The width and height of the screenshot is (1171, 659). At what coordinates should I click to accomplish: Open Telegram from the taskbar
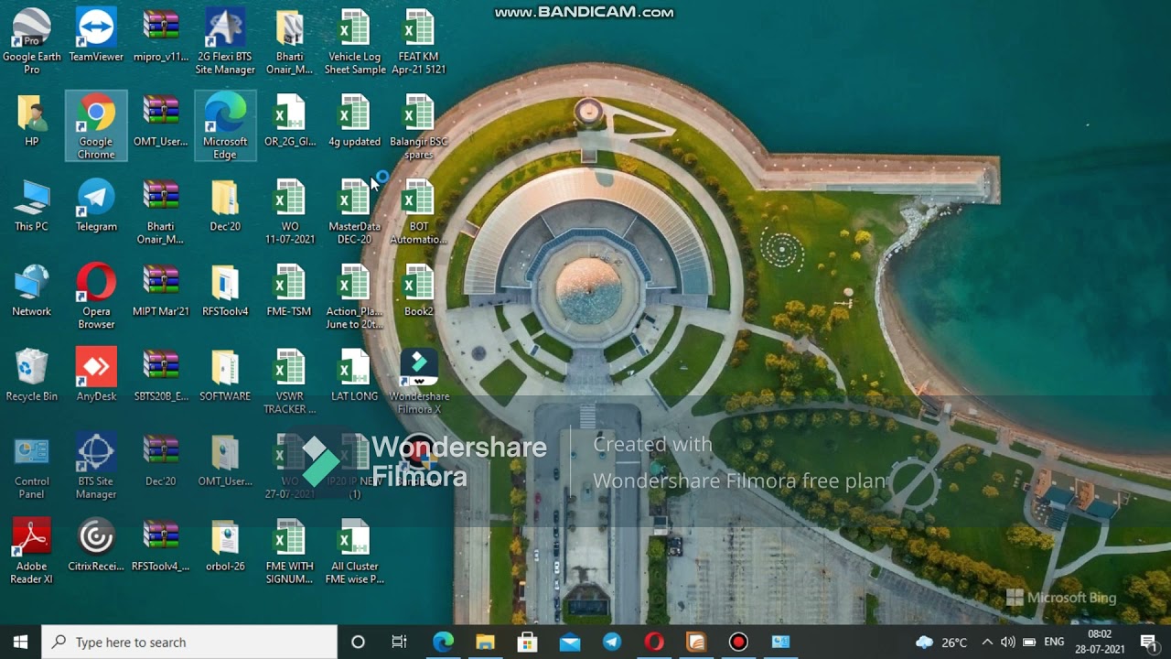pyautogui.click(x=611, y=642)
